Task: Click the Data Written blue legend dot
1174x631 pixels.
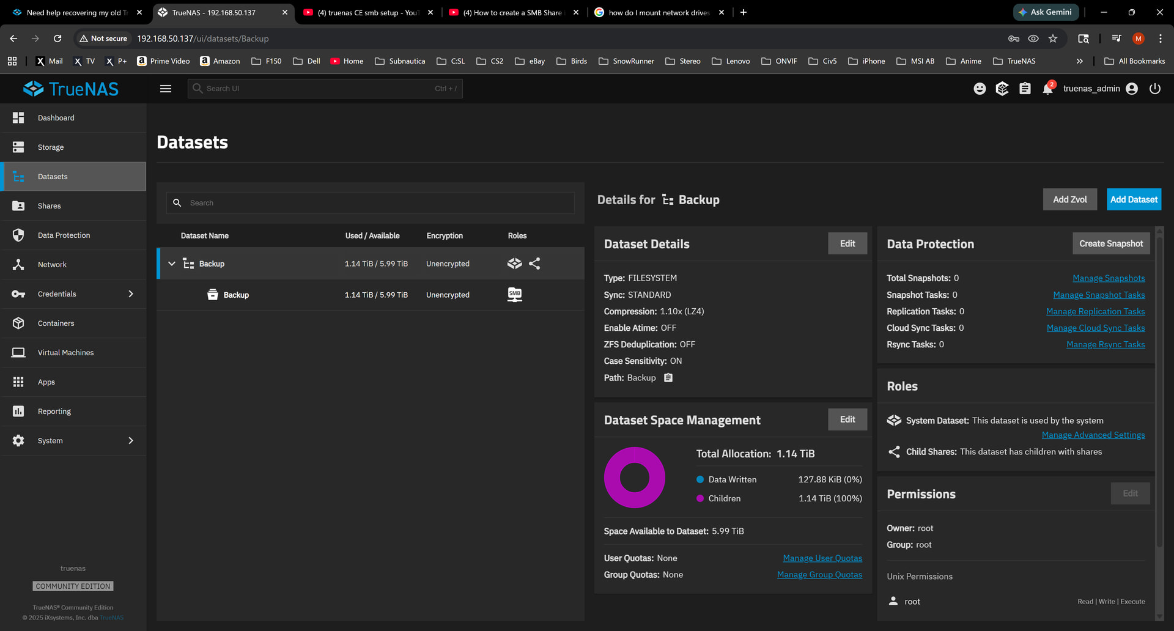Action: point(700,479)
